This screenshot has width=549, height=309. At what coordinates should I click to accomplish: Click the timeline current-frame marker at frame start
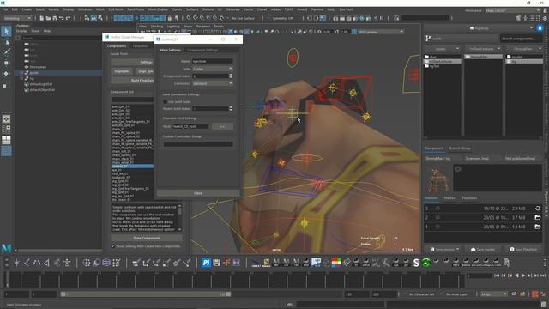[x=7, y=281]
